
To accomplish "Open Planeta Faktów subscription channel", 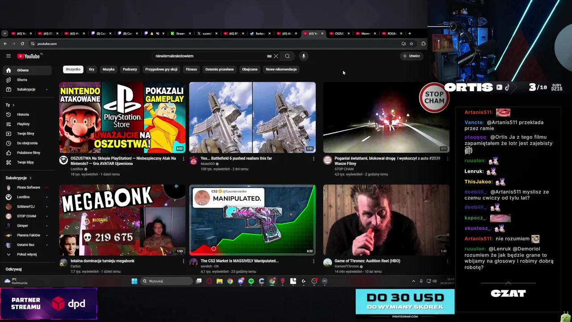I will (x=27, y=235).
